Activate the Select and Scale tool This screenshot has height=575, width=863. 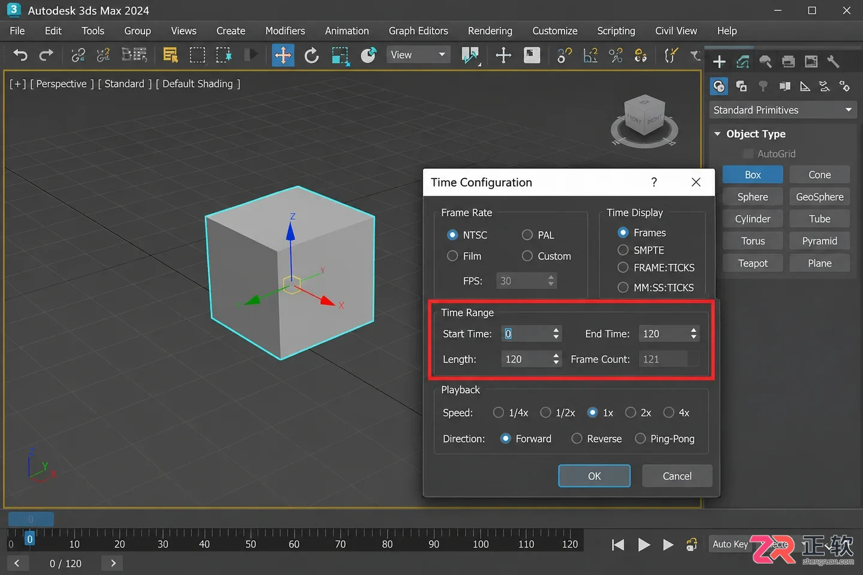[x=340, y=56]
